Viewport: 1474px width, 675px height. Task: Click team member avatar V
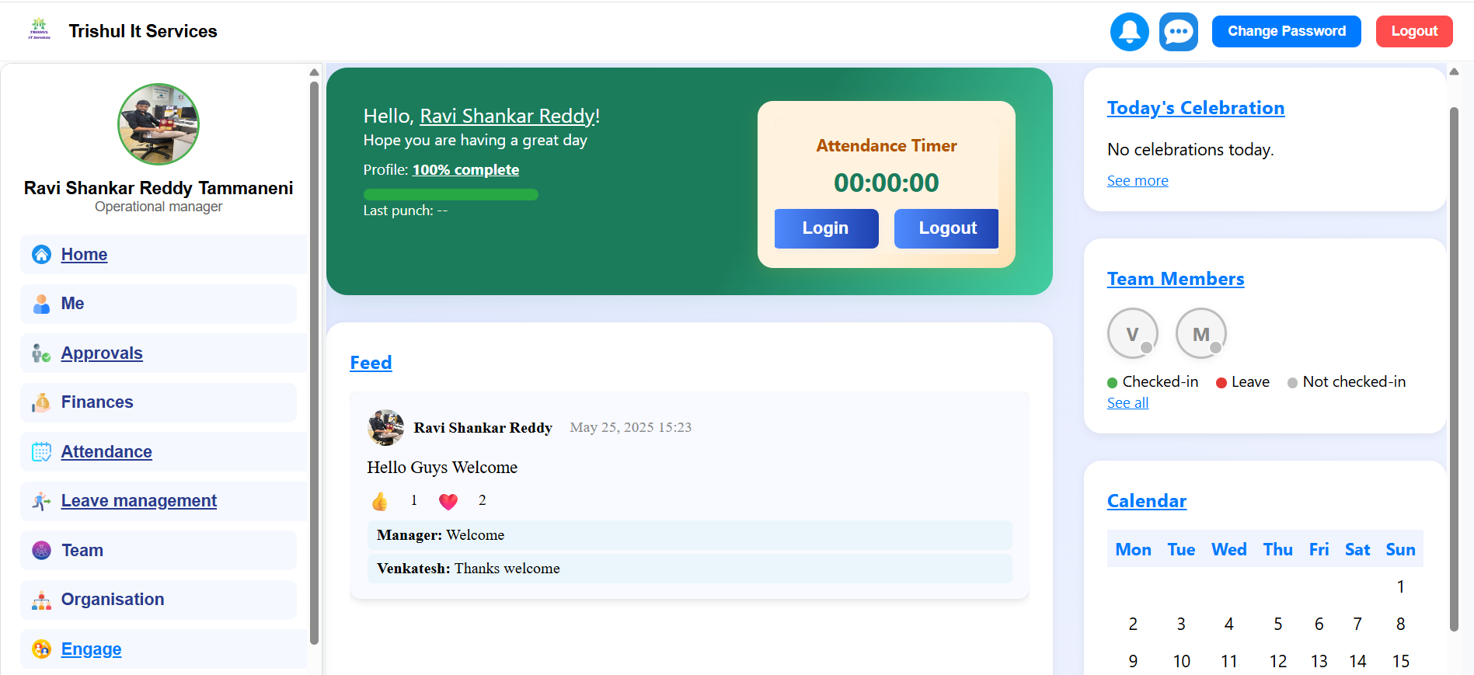point(1133,333)
